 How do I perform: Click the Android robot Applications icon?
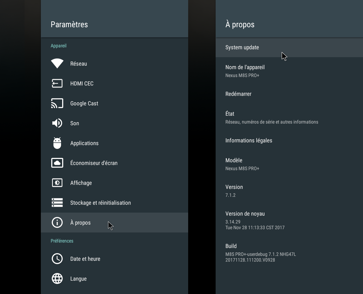click(x=57, y=143)
